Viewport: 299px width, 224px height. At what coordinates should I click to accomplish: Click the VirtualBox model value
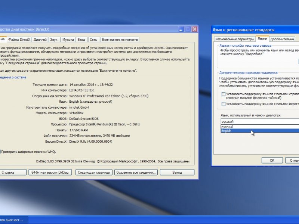[x=76, y=113]
